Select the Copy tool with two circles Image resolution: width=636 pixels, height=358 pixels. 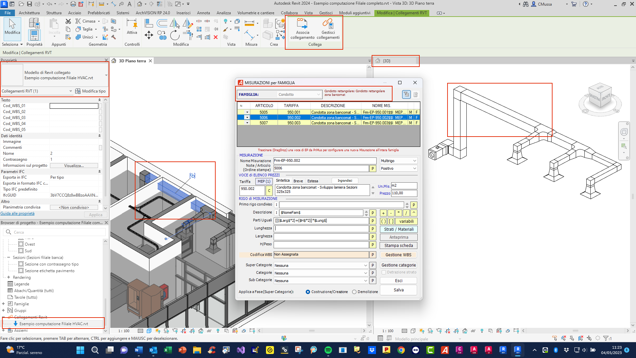click(x=162, y=35)
